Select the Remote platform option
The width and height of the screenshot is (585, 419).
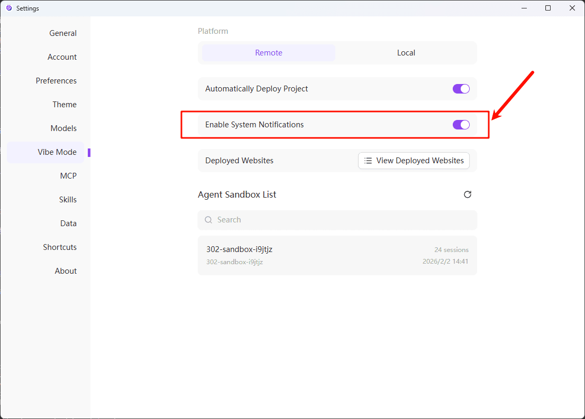[269, 53]
